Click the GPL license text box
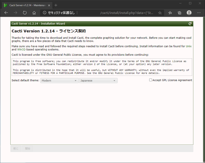This screenshot has height=163, width=205. click(x=102, y=67)
